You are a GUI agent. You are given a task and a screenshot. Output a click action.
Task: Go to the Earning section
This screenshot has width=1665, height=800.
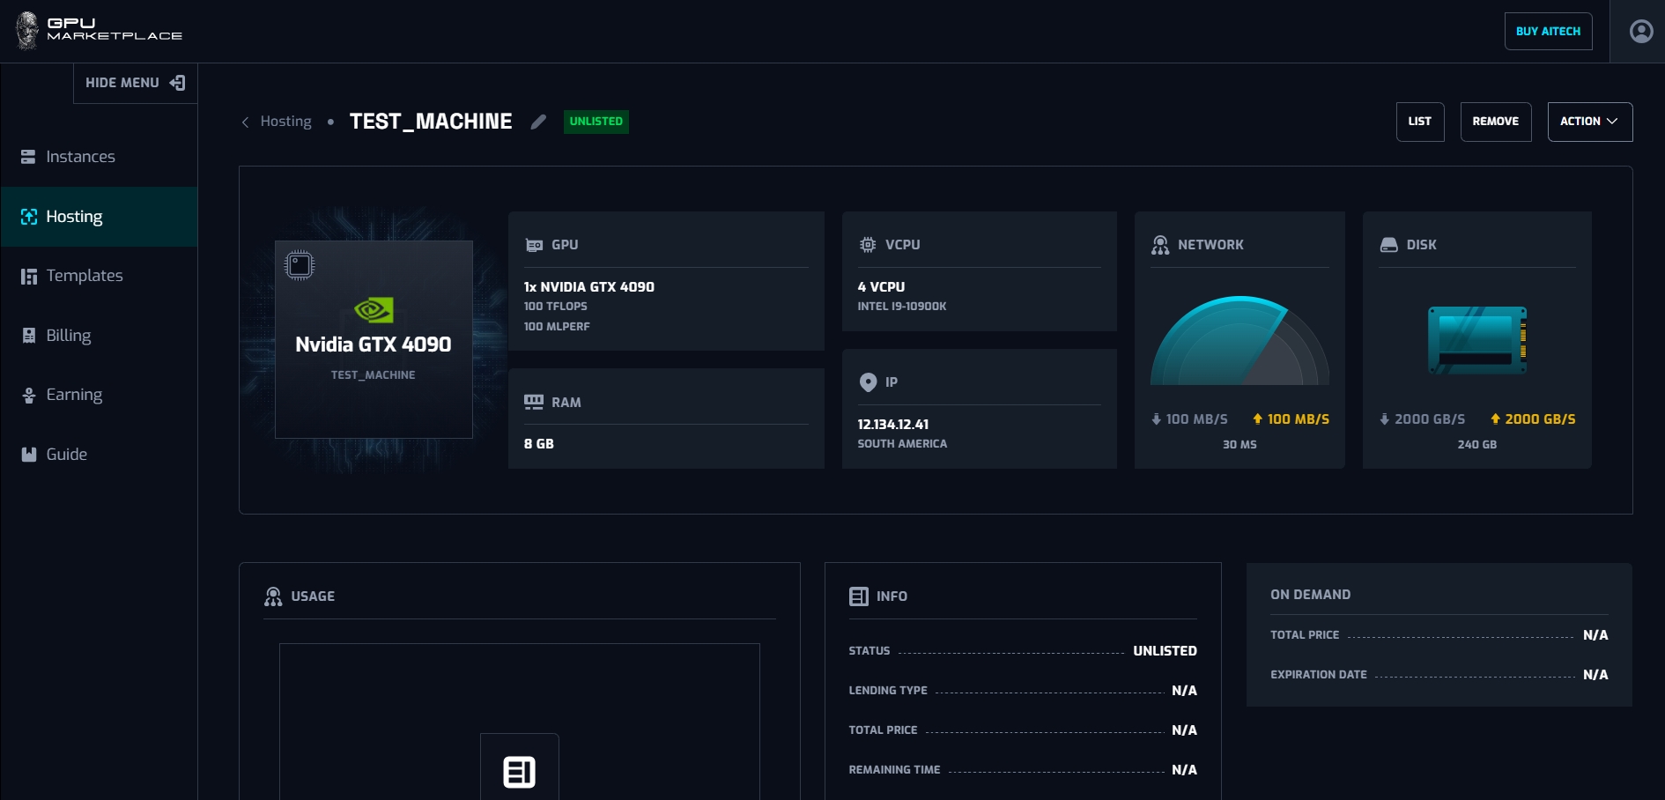click(74, 395)
